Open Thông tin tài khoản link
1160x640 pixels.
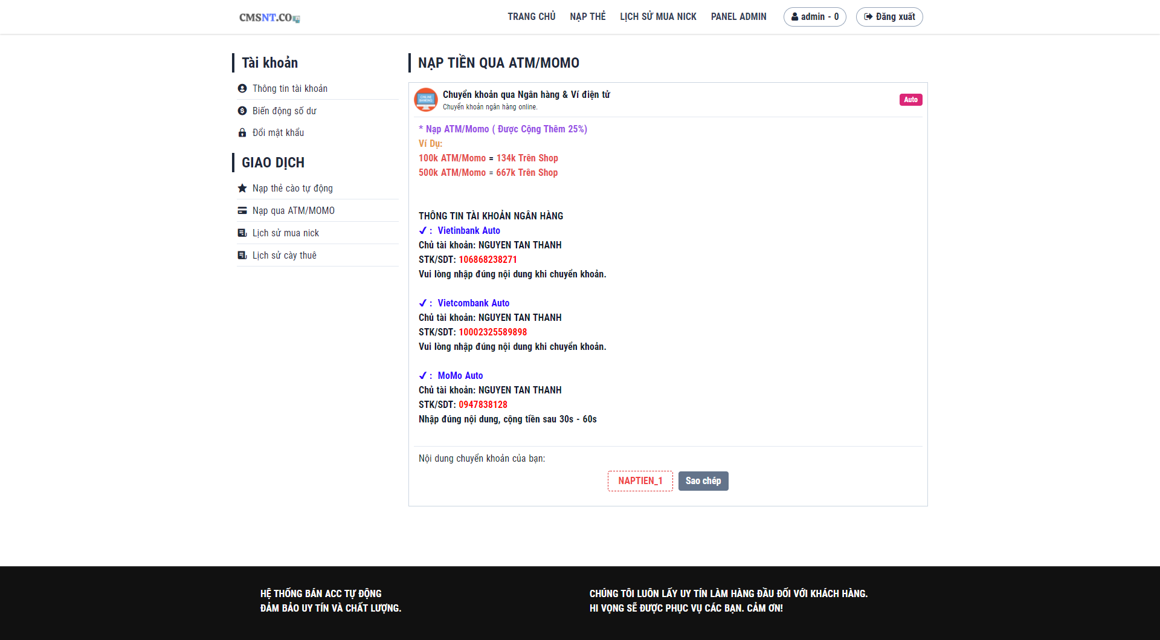tap(290, 89)
